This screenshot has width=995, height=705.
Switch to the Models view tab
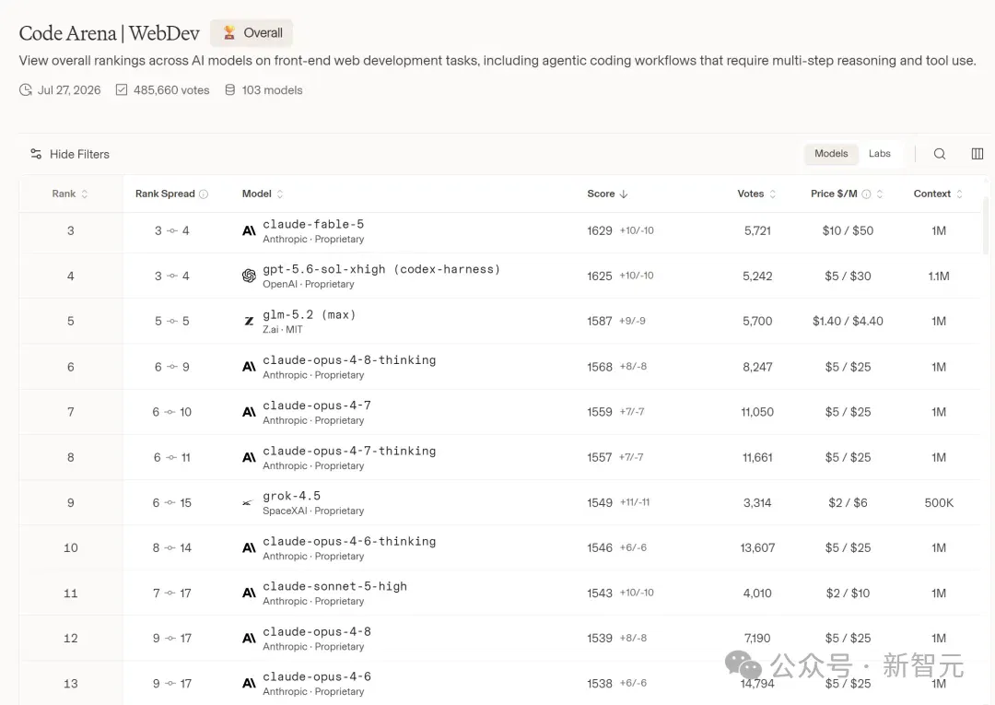(831, 154)
